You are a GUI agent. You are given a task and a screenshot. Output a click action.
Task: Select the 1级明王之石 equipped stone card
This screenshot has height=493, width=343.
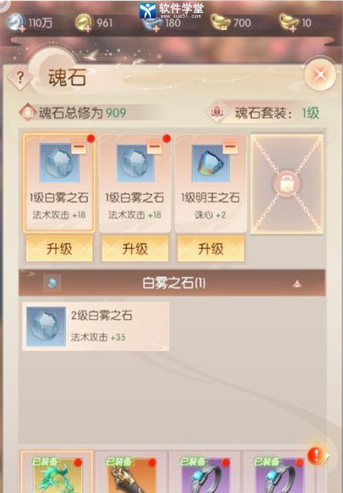[211, 183]
